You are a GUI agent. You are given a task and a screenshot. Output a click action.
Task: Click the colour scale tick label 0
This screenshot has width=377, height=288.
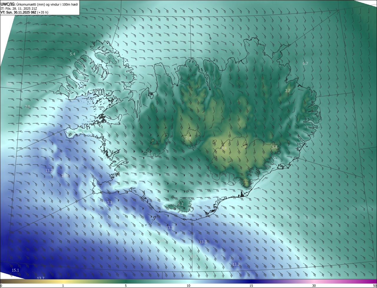(1, 286)
